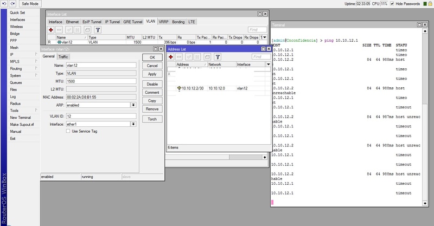Toggle the Hide Passwords checkbox
The image size is (434, 226).
(x=392, y=4)
